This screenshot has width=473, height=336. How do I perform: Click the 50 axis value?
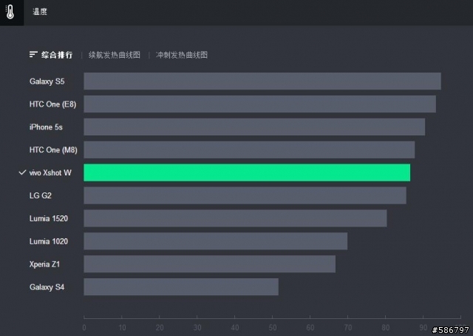(273, 328)
